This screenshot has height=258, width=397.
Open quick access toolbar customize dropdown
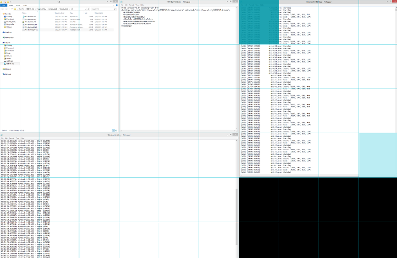pos(10,2)
